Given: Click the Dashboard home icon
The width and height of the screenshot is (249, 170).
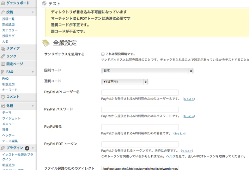Looking at the screenshot, I should point(3,3).
